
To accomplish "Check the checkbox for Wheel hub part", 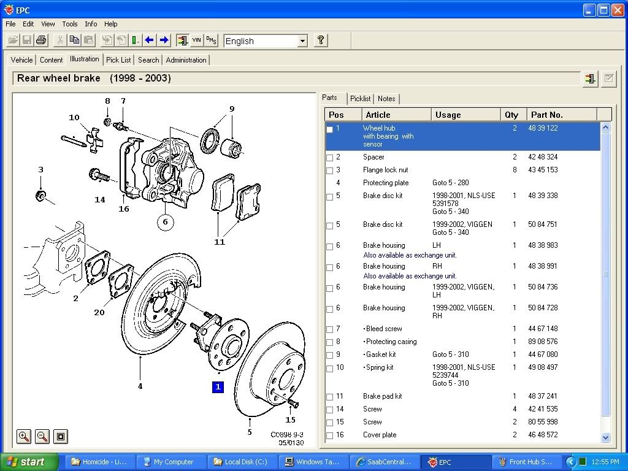I will point(329,129).
